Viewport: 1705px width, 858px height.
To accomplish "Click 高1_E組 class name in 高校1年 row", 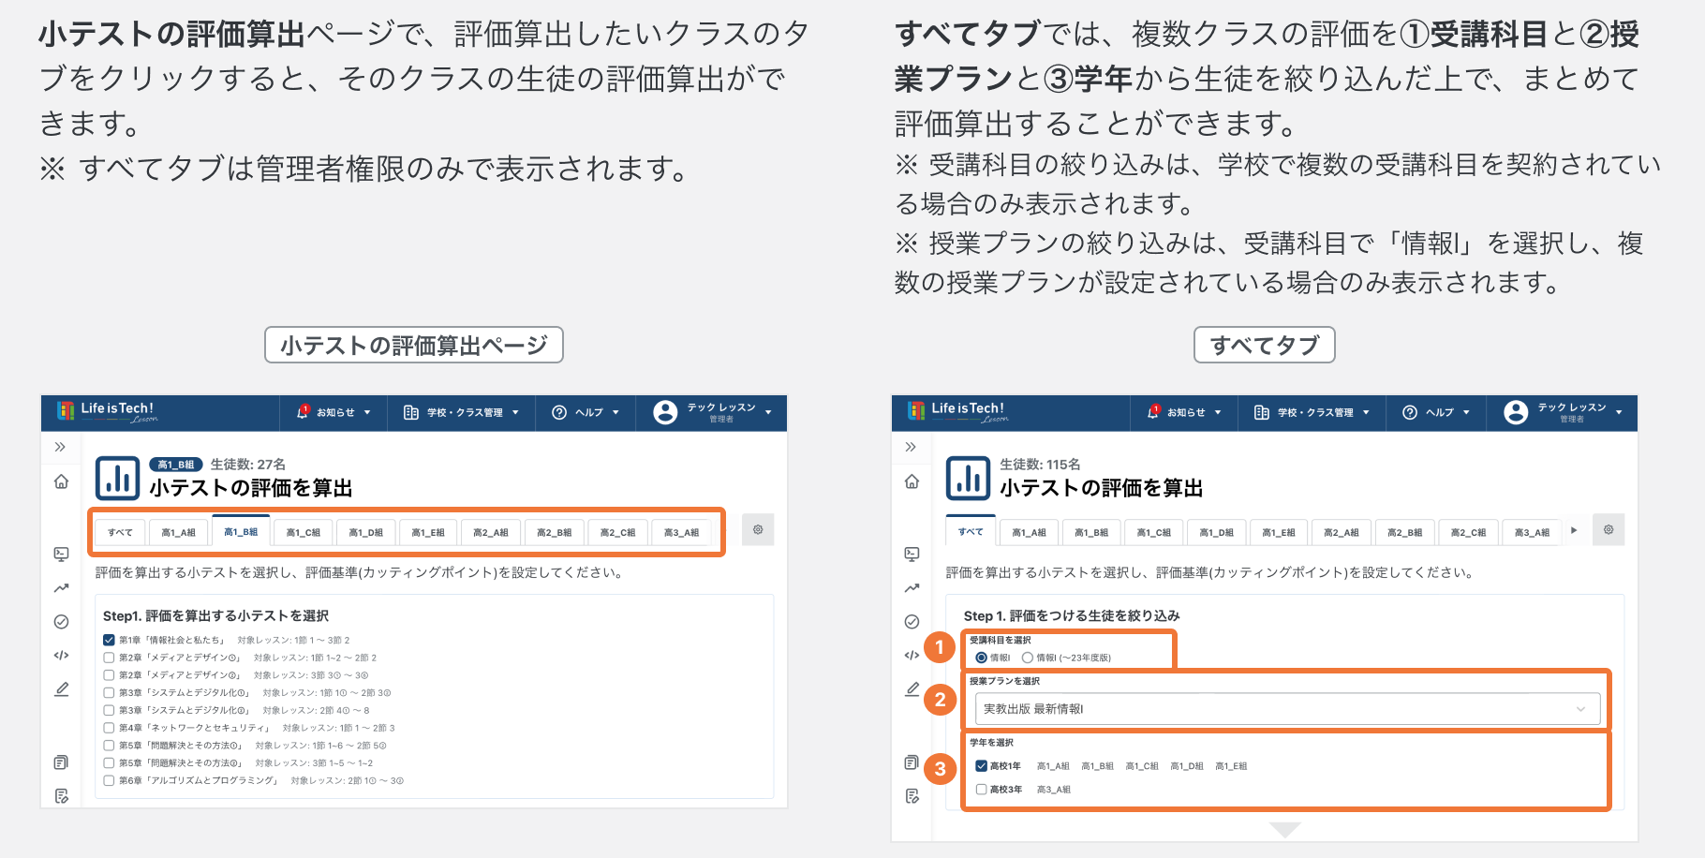I will point(1231,766).
